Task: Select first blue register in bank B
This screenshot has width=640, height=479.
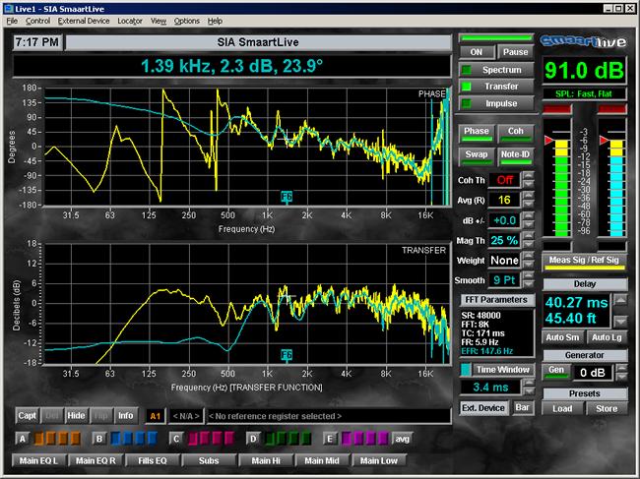Action: [x=115, y=439]
